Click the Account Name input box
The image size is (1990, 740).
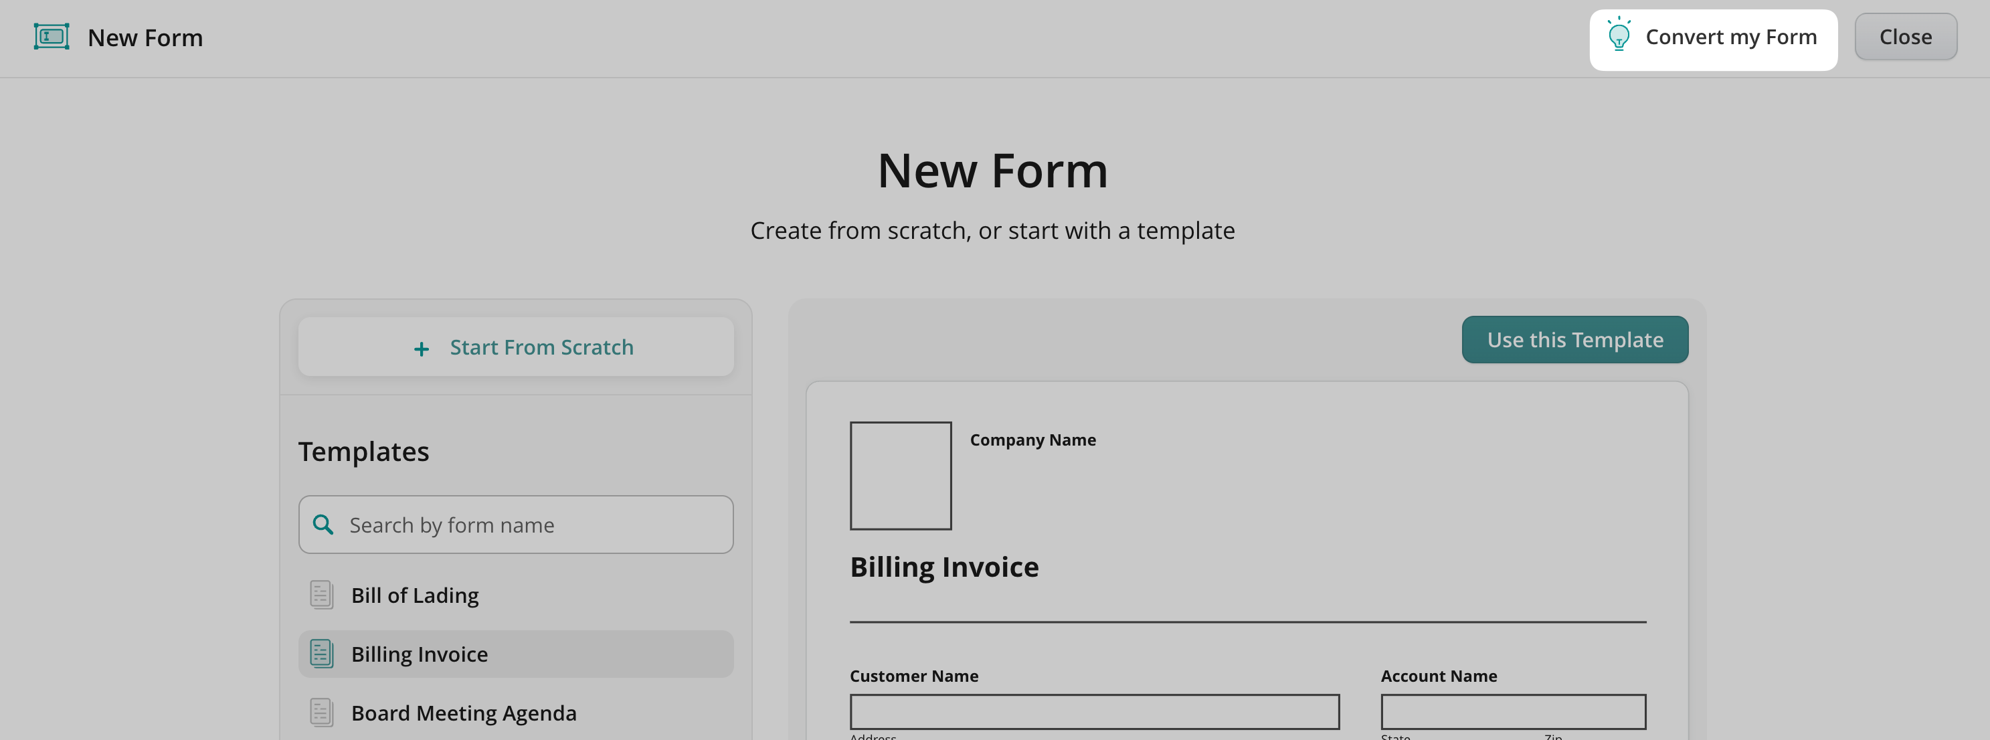[1513, 711]
